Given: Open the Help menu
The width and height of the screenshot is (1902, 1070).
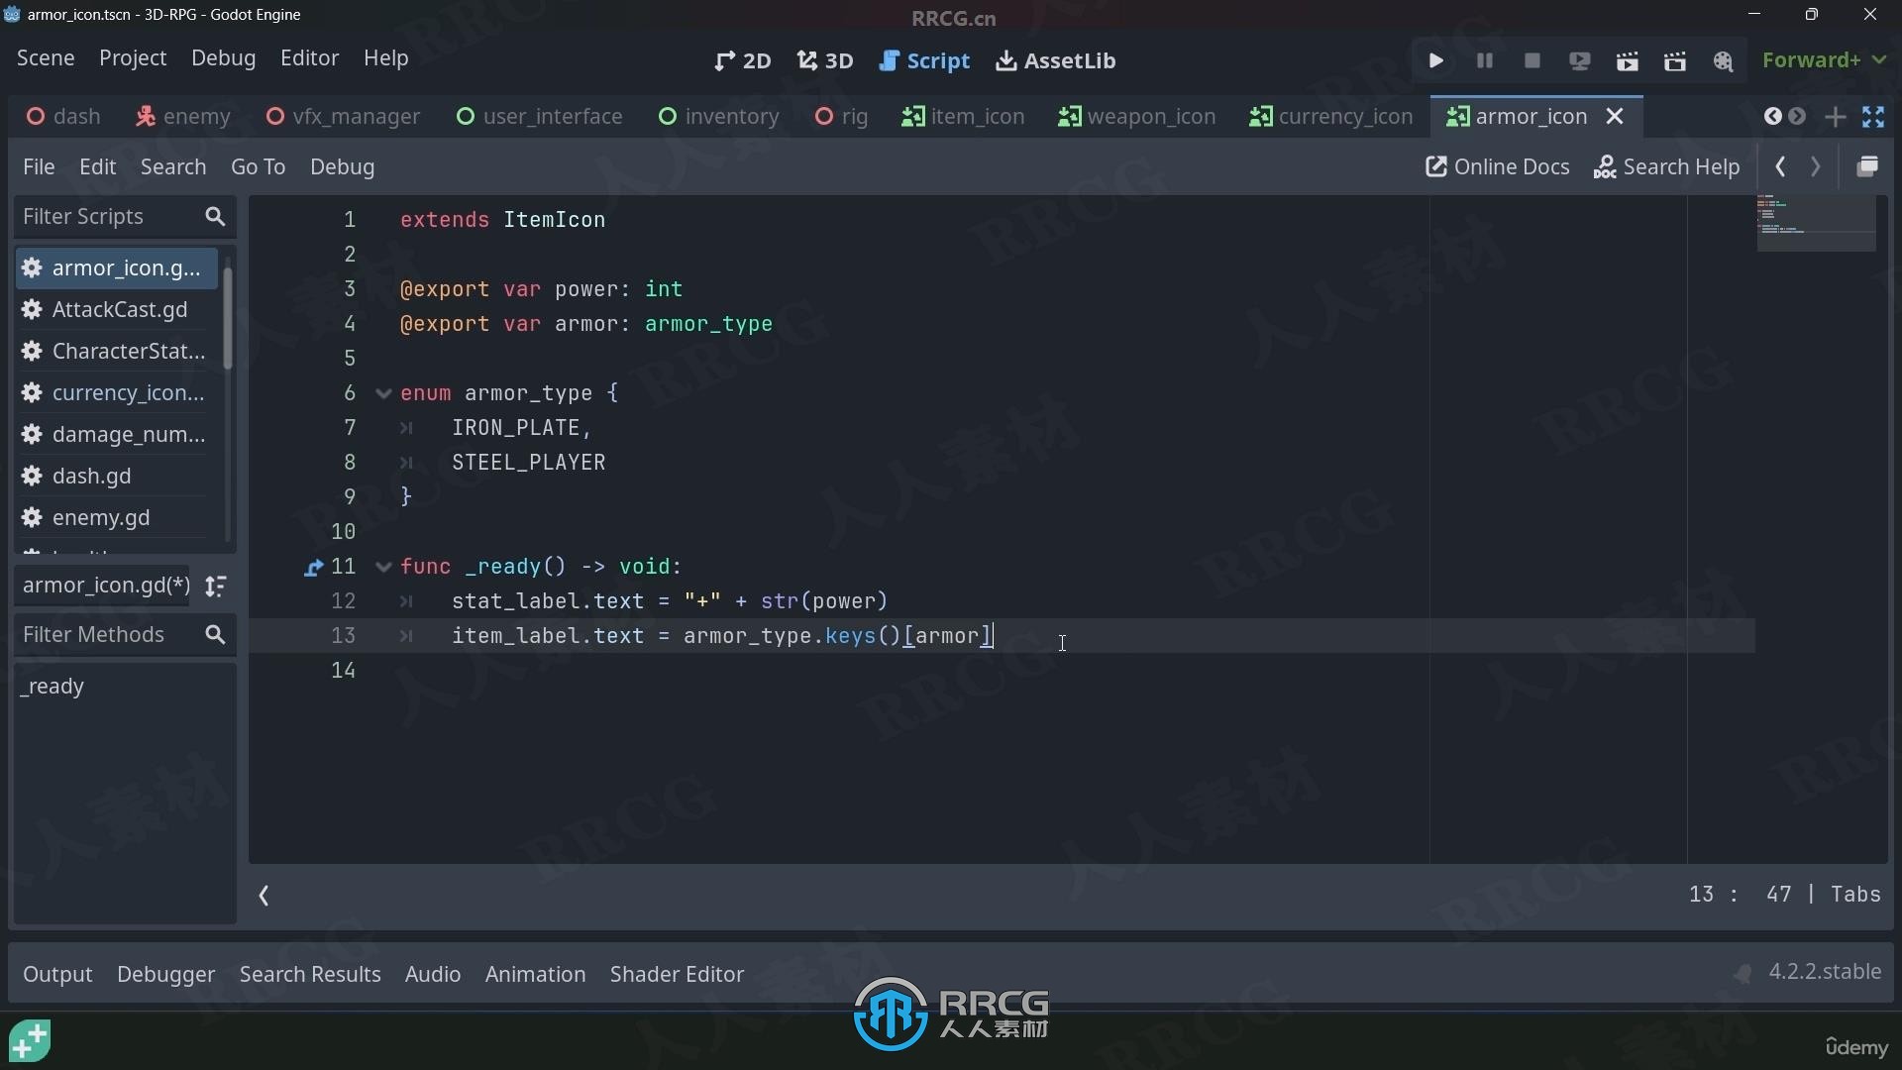Looking at the screenshot, I should coord(385,57).
